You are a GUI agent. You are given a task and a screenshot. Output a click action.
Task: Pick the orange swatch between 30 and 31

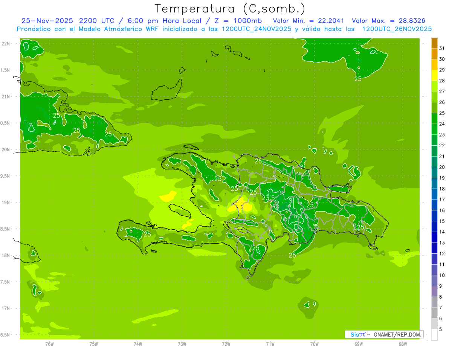tap(434, 54)
